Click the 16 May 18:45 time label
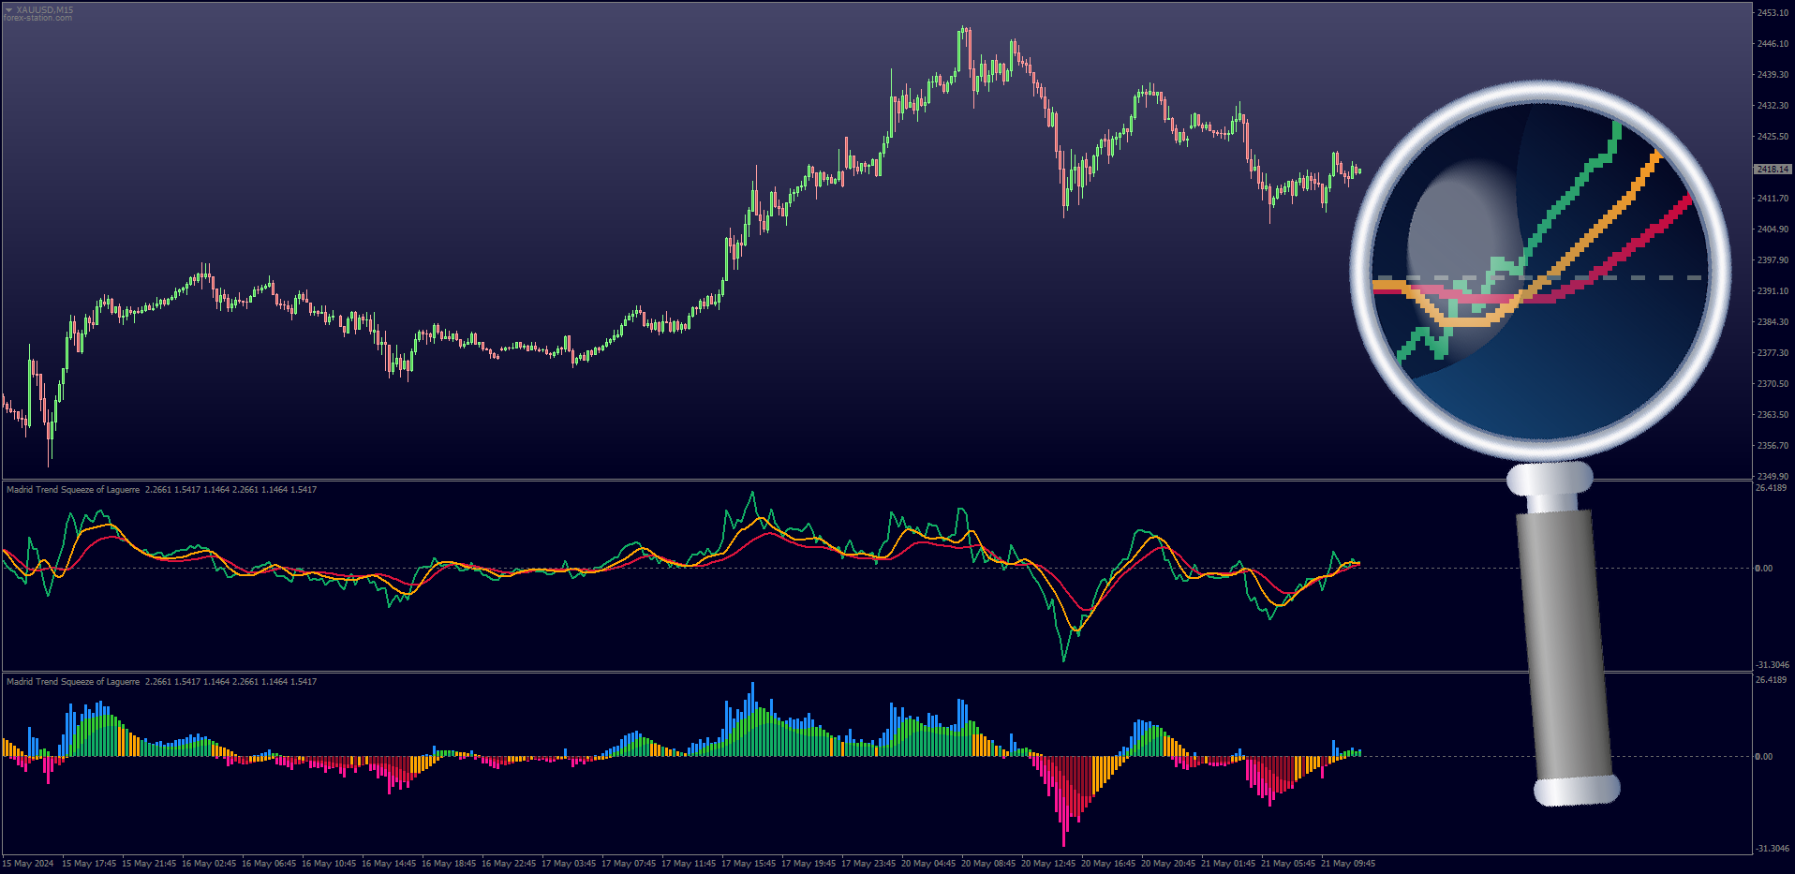 point(449,864)
